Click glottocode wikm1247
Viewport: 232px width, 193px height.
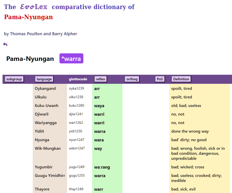(x=77, y=148)
